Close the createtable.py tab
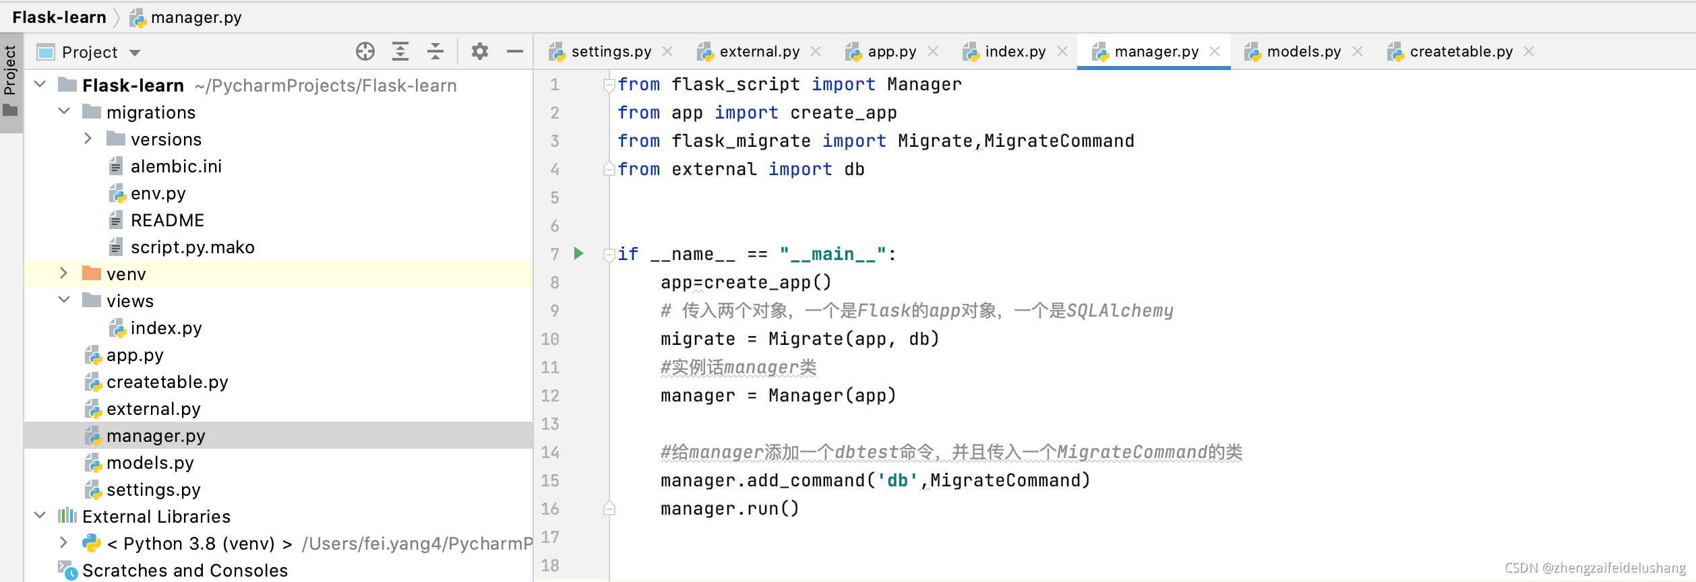Image resolution: width=1696 pixels, height=582 pixels. click(x=1529, y=52)
